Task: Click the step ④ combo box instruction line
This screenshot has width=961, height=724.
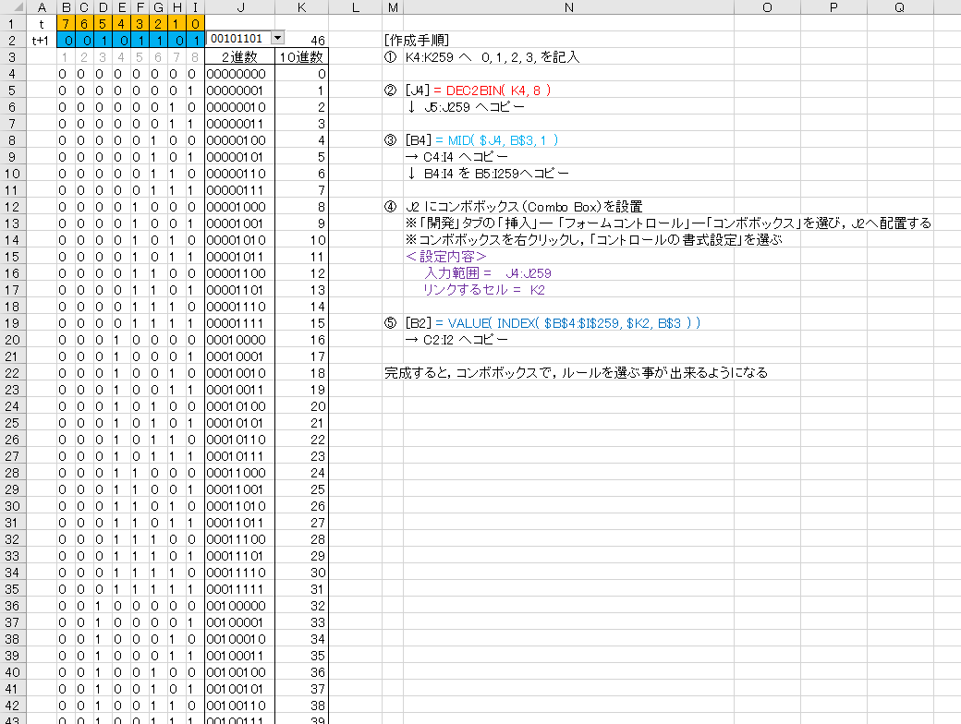Action: pyautogui.click(x=514, y=207)
